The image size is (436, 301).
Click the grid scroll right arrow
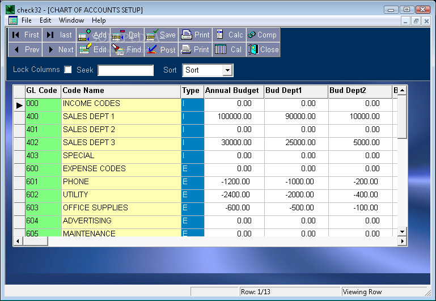(402, 241)
